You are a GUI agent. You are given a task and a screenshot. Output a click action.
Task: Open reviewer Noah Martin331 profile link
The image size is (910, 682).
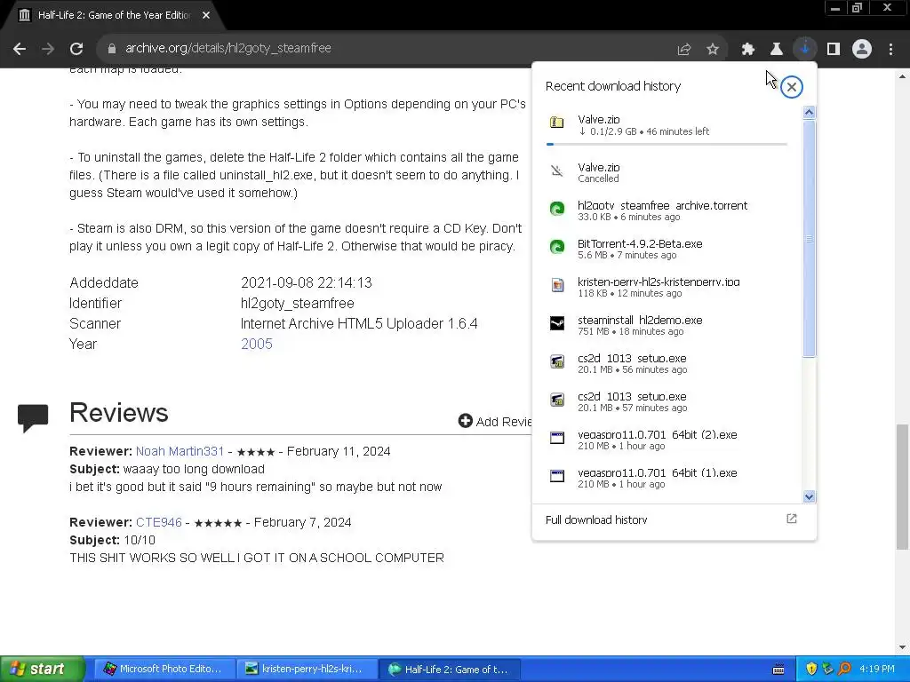(x=180, y=452)
